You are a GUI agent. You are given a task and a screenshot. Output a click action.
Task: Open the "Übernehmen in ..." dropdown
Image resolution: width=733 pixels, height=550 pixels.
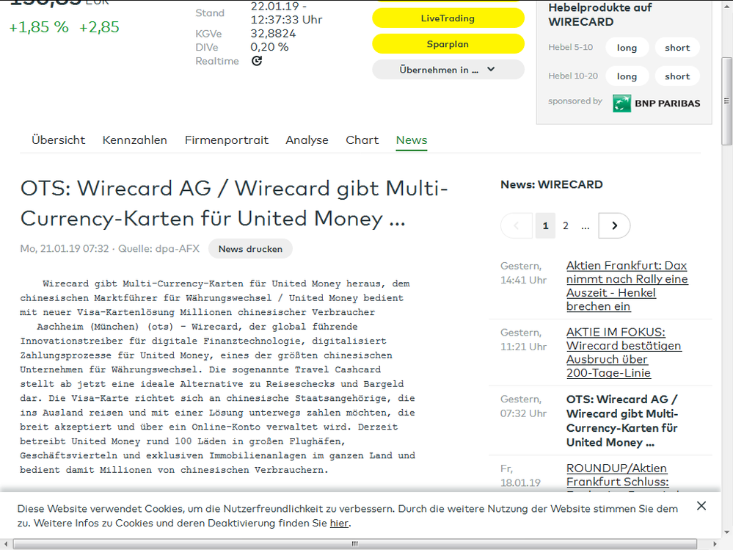[448, 70]
